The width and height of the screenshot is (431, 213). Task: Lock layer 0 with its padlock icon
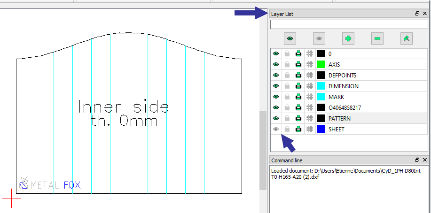tap(287, 53)
